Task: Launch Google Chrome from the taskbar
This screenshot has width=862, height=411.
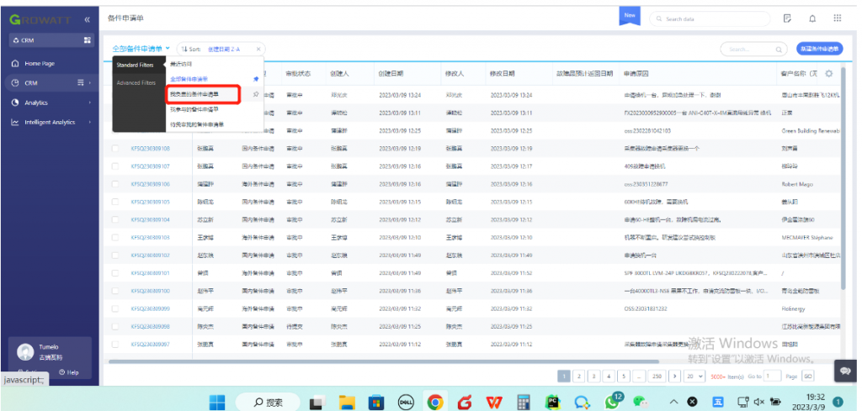Action: click(435, 403)
